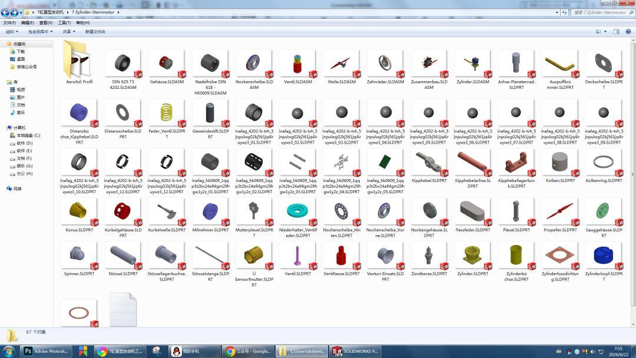Select the Niederhalter_Ventilfeder.SLDPRT part

pyautogui.click(x=298, y=217)
